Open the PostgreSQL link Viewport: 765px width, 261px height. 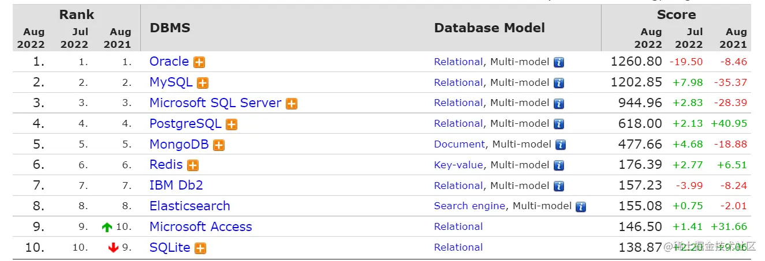[x=185, y=123]
